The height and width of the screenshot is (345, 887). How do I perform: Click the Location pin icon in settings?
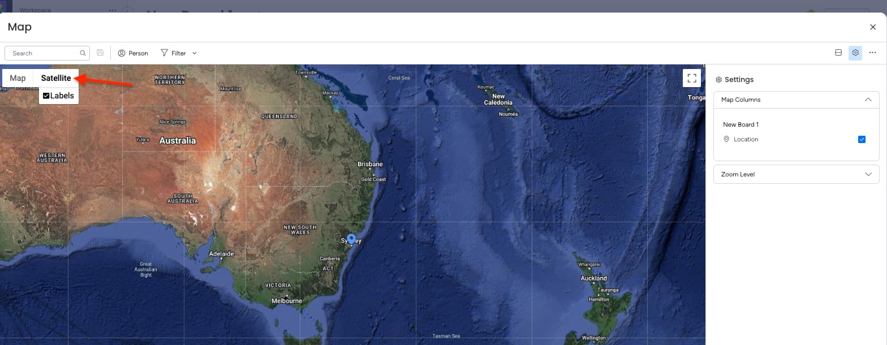click(x=726, y=139)
